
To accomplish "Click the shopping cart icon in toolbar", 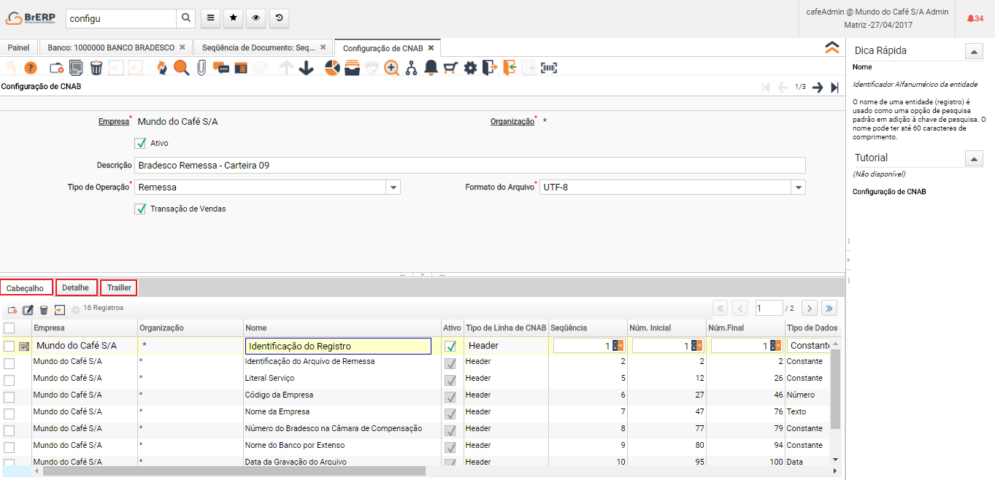I will (x=450, y=68).
